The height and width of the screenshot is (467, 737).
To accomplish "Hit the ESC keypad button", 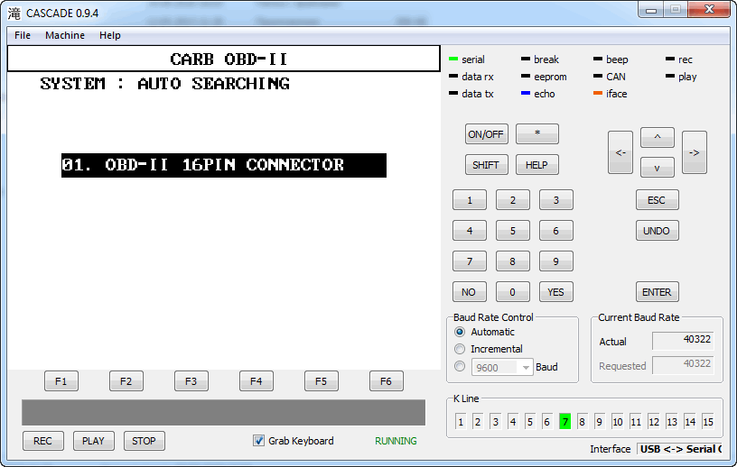I will pyautogui.click(x=658, y=200).
